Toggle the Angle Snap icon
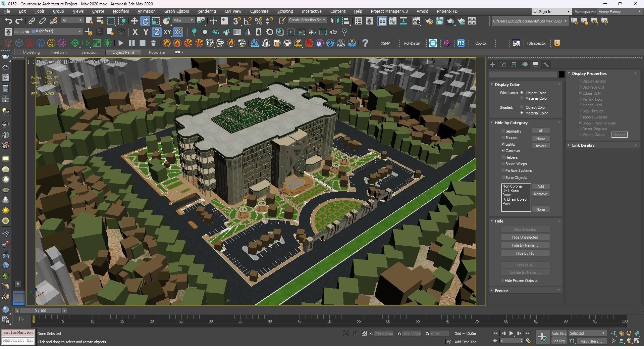 (x=248, y=21)
